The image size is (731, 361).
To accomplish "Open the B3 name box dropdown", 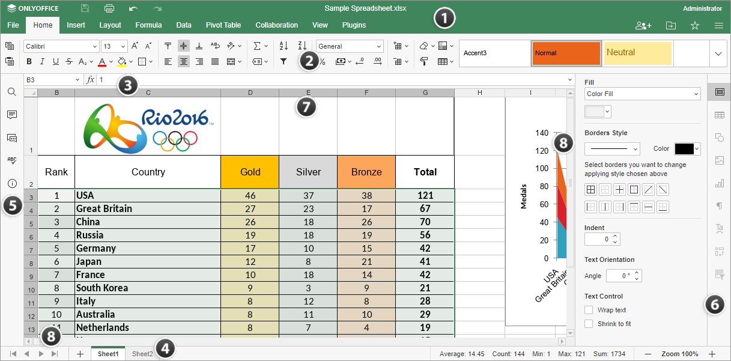I will [77, 79].
